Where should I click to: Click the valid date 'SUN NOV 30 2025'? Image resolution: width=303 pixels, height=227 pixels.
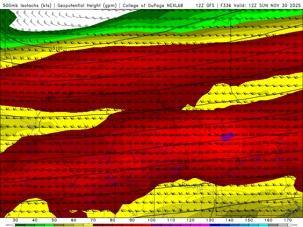(x=280, y=5)
